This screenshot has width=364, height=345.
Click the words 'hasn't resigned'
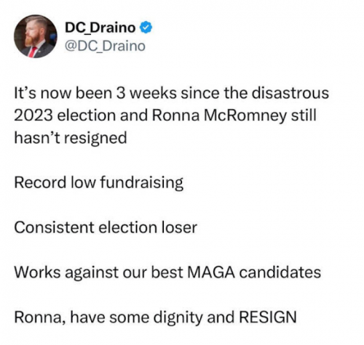click(71, 138)
